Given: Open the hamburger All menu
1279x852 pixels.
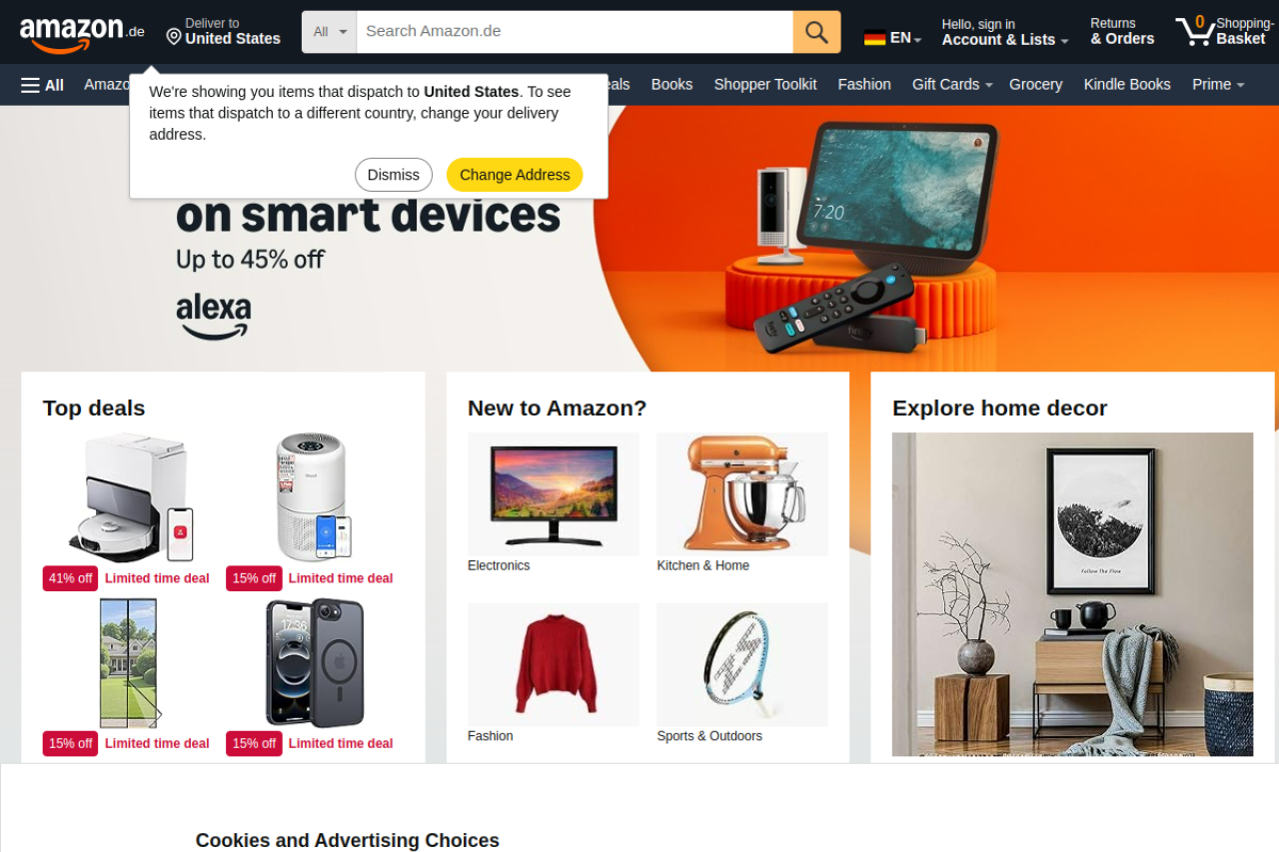Looking at the screenshot, I should tap(42, 85).
